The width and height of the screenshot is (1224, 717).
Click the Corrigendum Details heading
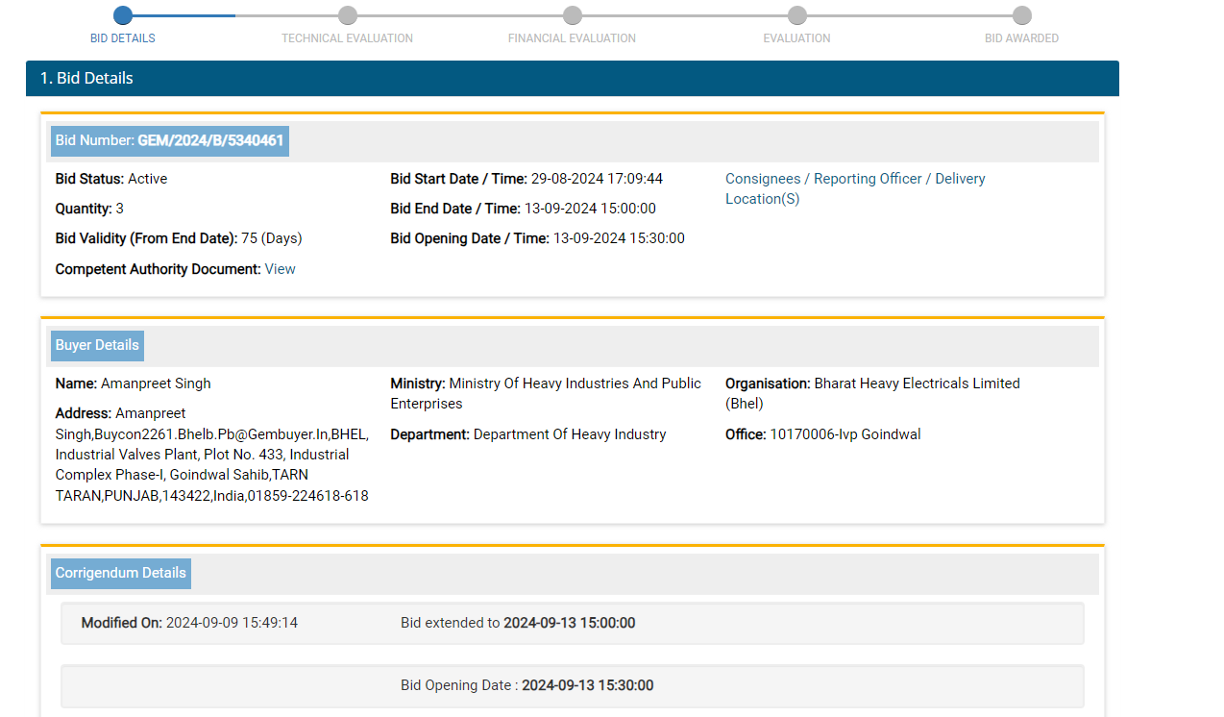120,573
